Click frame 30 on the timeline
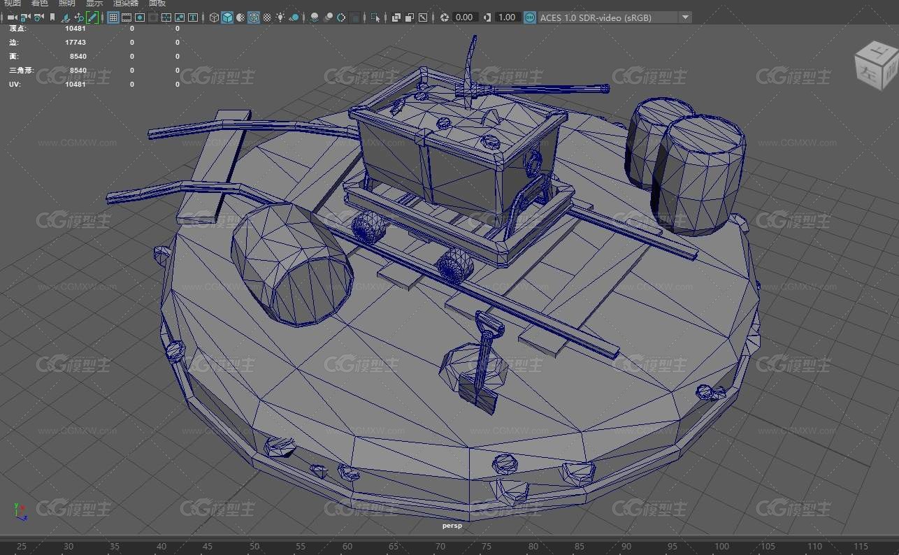899x555 pixels. 69,547
